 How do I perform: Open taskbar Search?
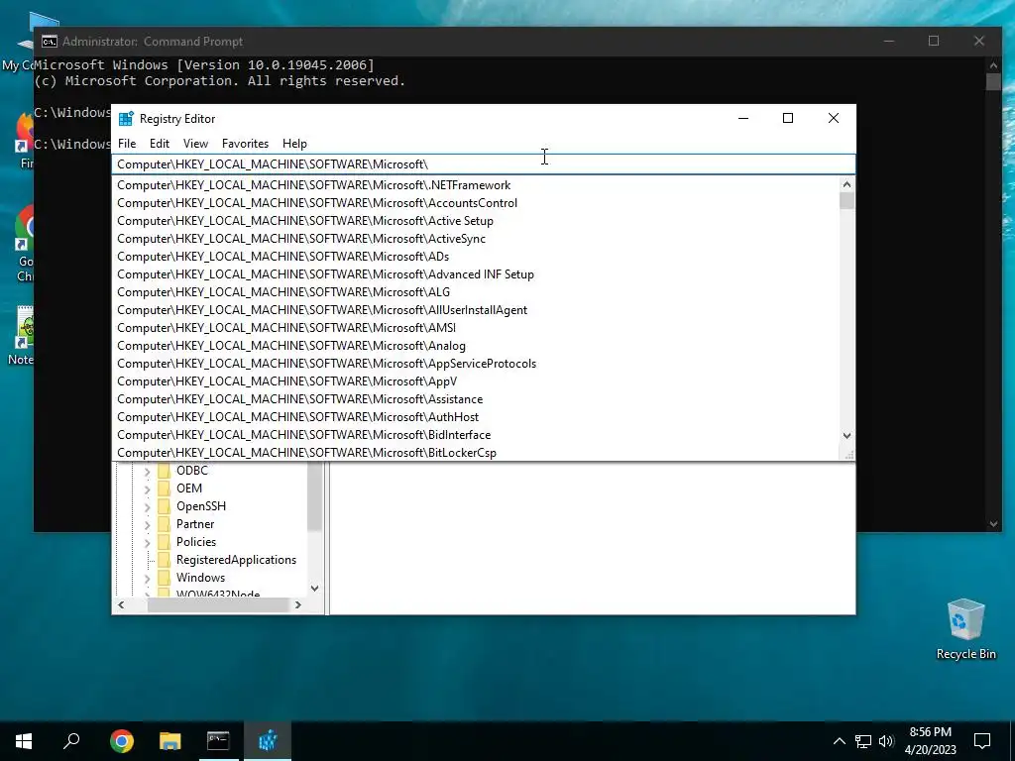(x=71, y=741)
